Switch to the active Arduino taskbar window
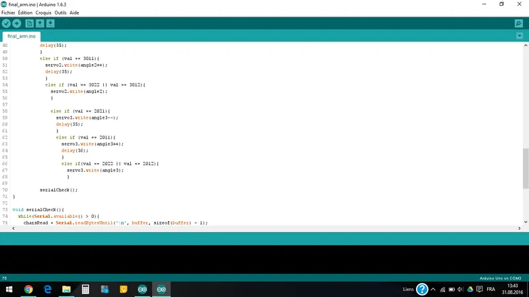The image size is (529, 297). point(161,289)
